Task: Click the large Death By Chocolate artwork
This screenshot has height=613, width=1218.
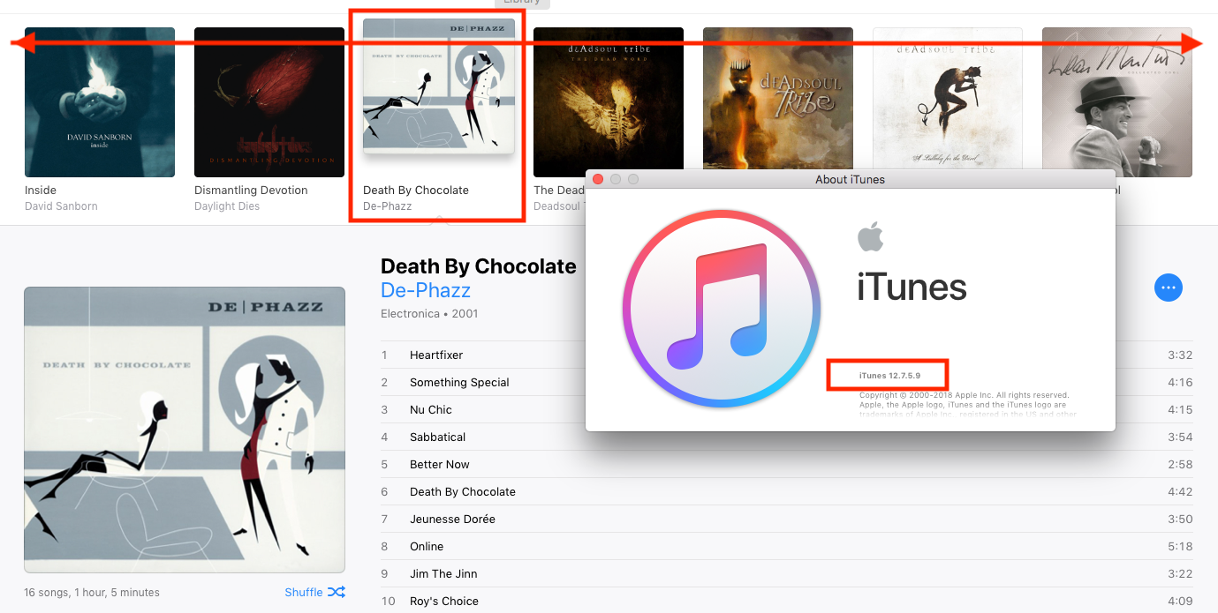Action: [185, 430]
